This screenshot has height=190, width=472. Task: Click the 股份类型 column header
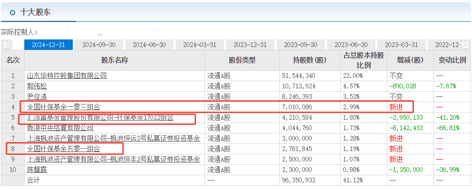tap(242, 60)
